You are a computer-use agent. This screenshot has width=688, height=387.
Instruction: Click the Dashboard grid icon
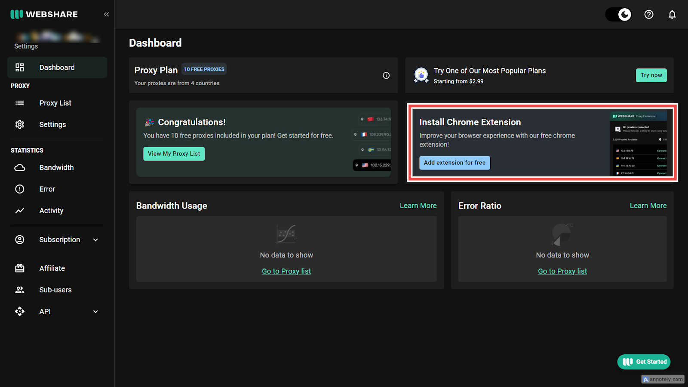[20, 68]
